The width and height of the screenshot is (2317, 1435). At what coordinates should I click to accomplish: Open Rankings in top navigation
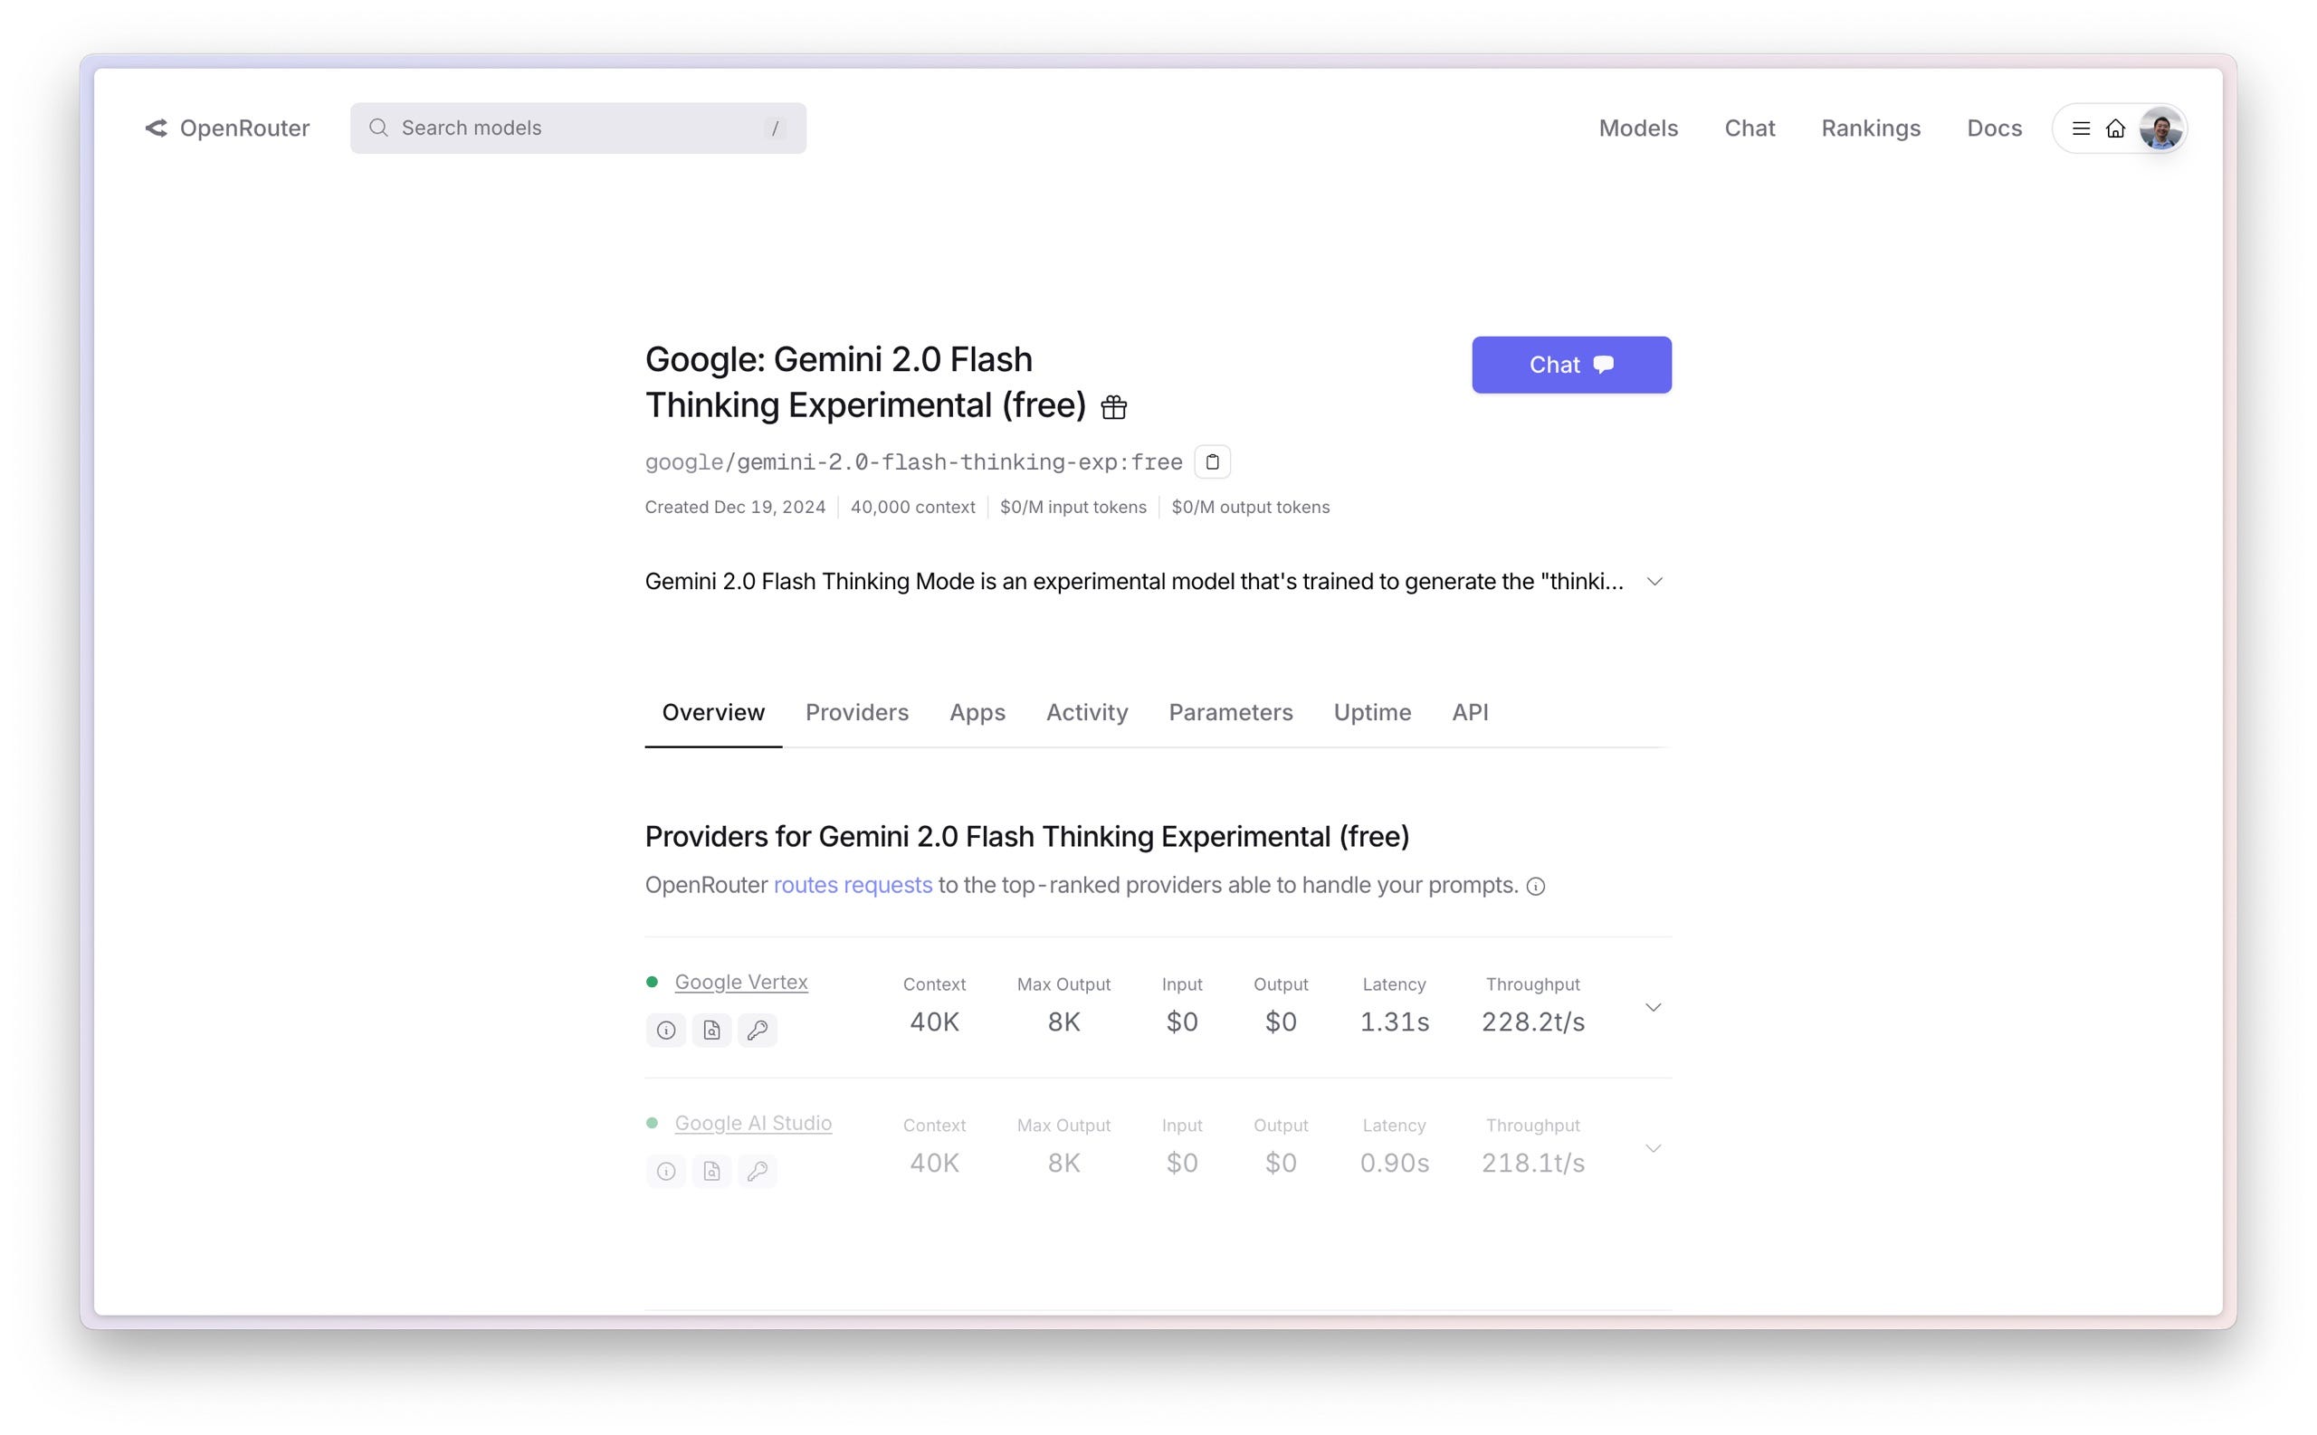point(1870,128)
